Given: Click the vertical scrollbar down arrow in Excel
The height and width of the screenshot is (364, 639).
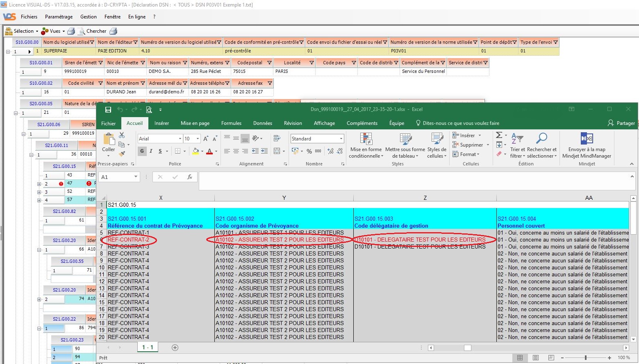Looking at the screenshot, I should [634, 339].
